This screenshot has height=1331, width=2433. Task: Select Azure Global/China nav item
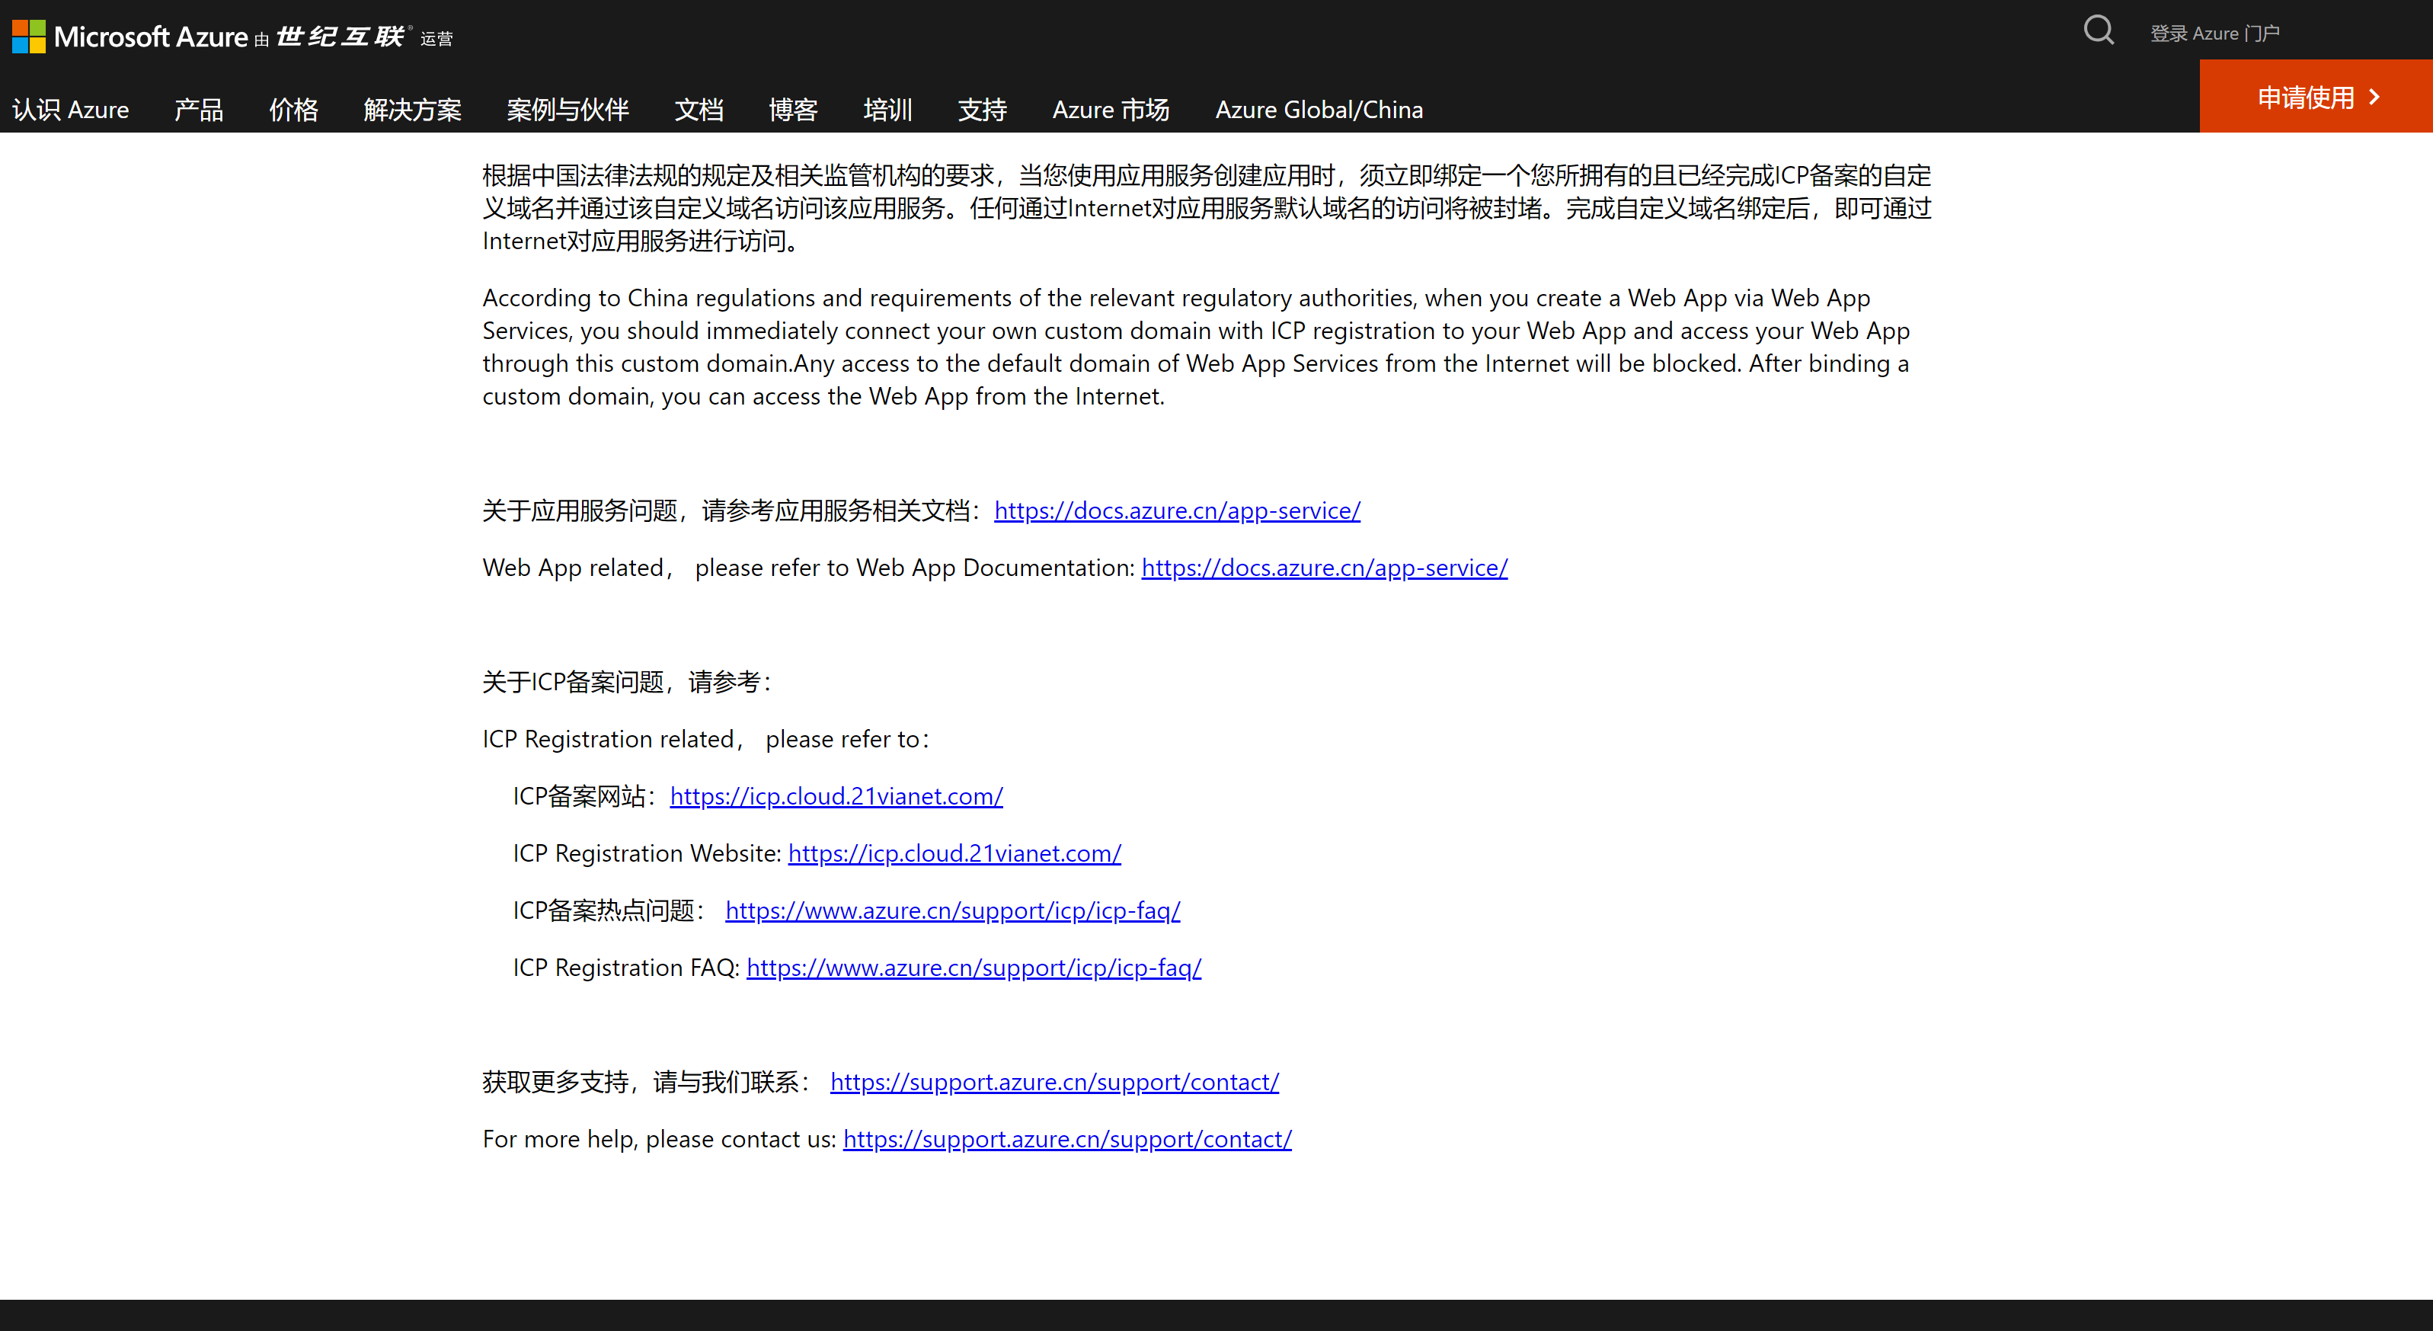[1318, 110]
